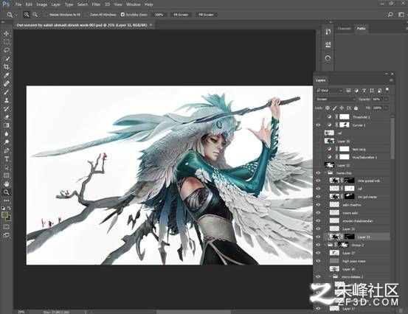Toggle Zoom All Windows checkbox
Viewport: 408px width, 314px height.
click(87, 15)
